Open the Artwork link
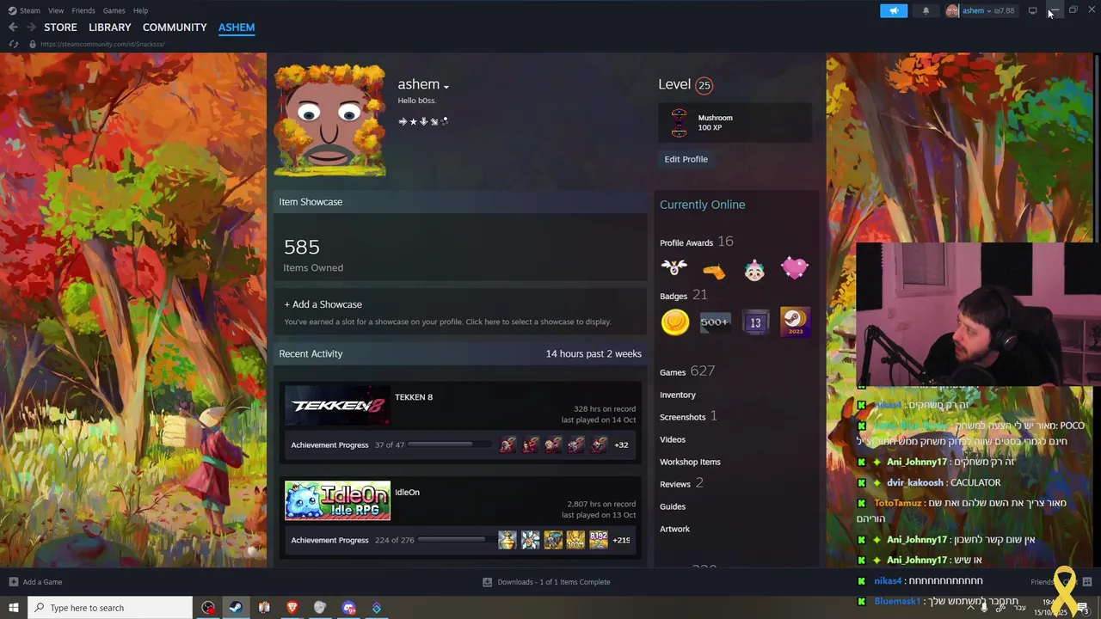 (x=674, y=529)
